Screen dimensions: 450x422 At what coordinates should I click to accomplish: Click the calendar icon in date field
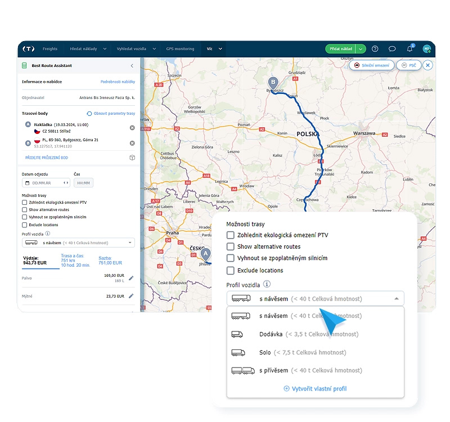click(x=28, y=183)
